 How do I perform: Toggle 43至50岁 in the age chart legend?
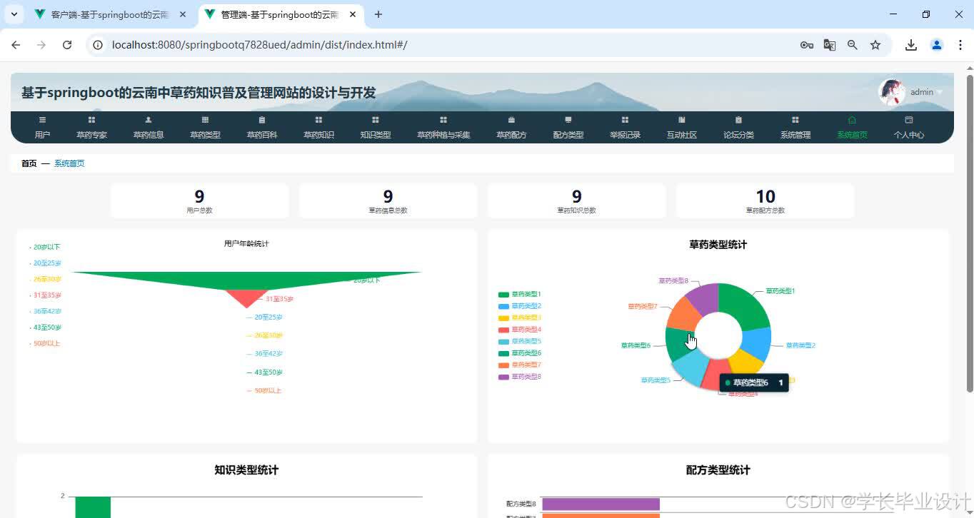45,327
